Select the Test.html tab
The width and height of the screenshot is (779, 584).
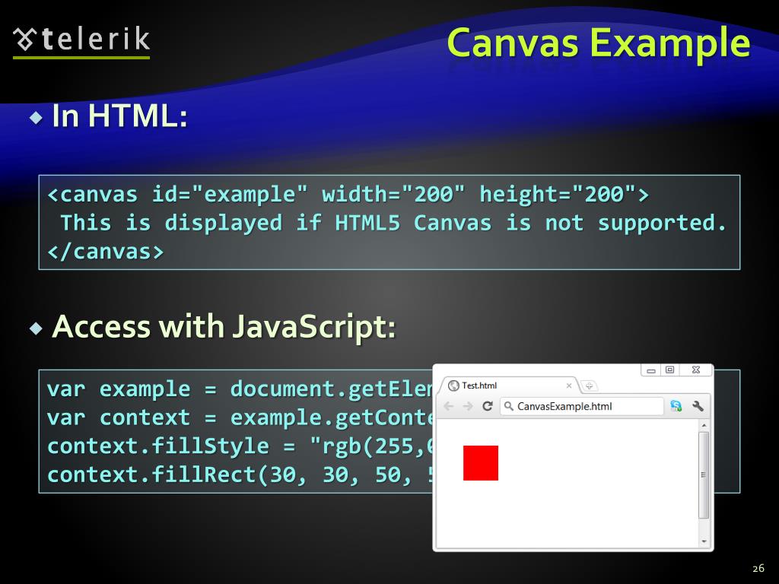click(x=508, y=386)
